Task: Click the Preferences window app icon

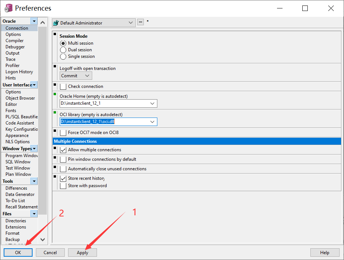Action: click(x=8, y=8)
